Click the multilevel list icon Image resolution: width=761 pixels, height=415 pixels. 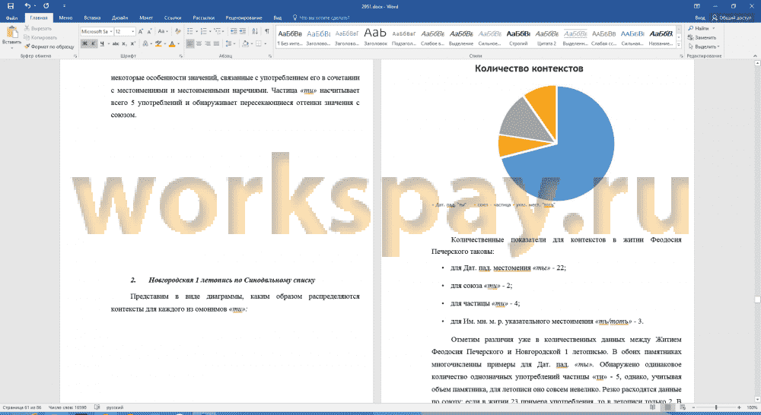coord(218,31)
